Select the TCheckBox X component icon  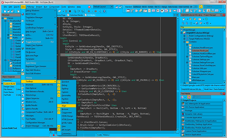tap(158, 11)
